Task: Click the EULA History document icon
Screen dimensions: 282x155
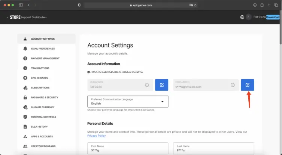Action: click(x=25, y=127)
